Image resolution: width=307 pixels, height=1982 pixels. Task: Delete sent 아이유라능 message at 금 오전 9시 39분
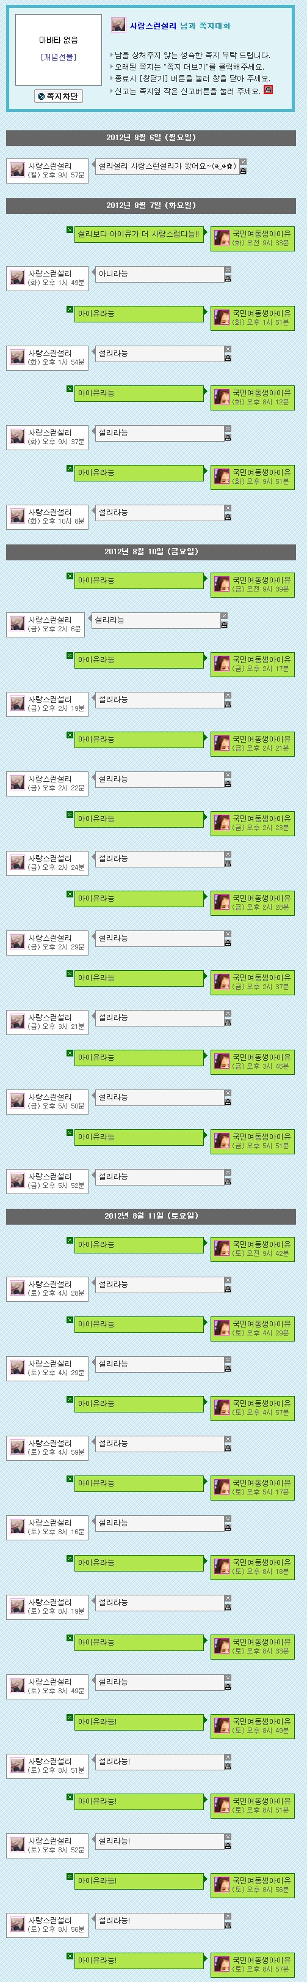pos(70,576)
